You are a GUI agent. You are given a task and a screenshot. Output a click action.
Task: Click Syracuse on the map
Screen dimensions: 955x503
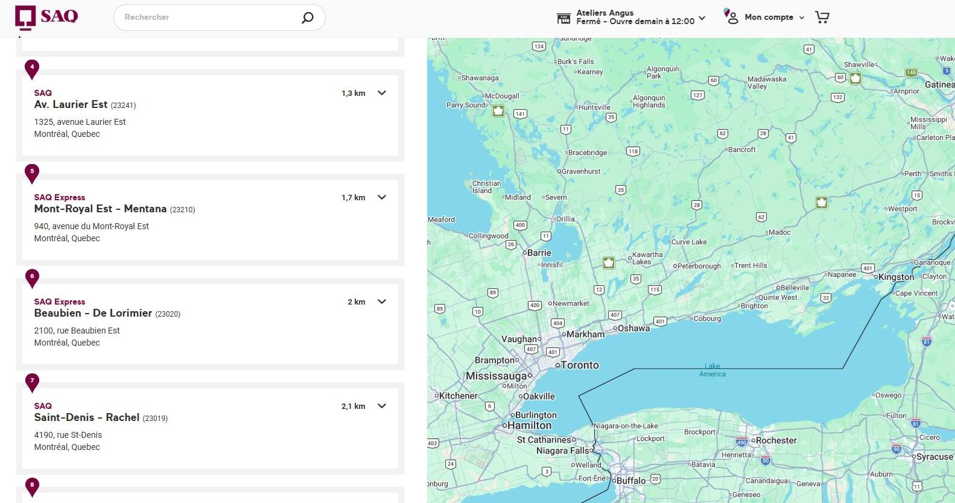click(934, 457)
